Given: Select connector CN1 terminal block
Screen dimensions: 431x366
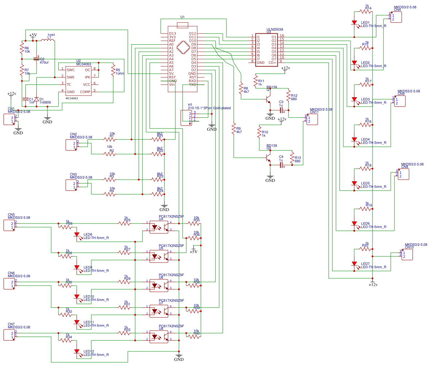Looking at the screenshot, I should (x=9, y=119).
